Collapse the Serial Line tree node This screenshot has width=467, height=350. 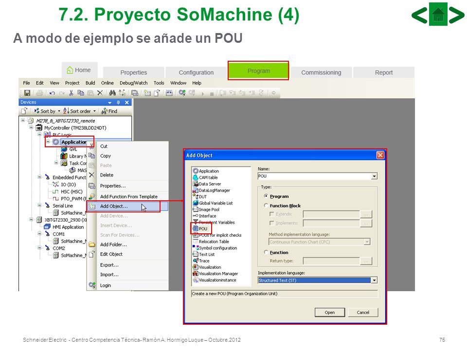click(39, 205)
